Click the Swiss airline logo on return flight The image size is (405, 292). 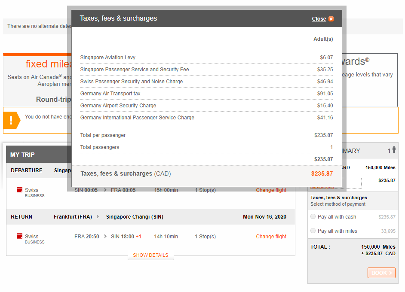19,236
